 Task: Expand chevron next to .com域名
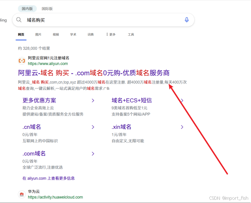93,154
